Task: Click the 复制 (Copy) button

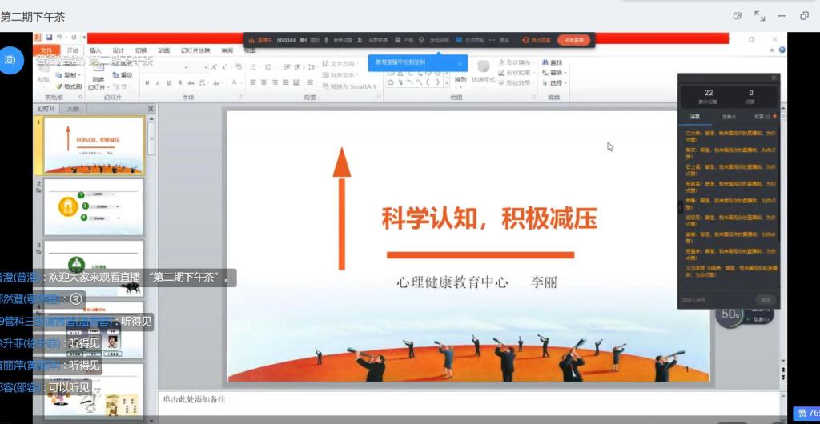Action: tap(66, 75)
